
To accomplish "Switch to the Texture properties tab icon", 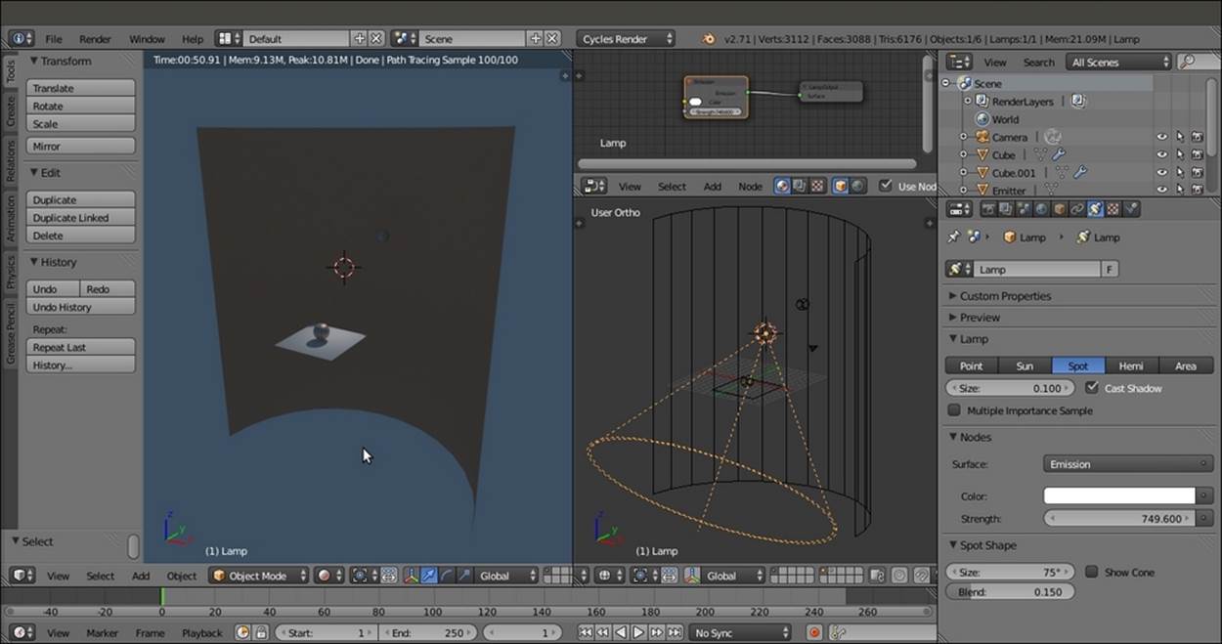I will [1113, 209].
